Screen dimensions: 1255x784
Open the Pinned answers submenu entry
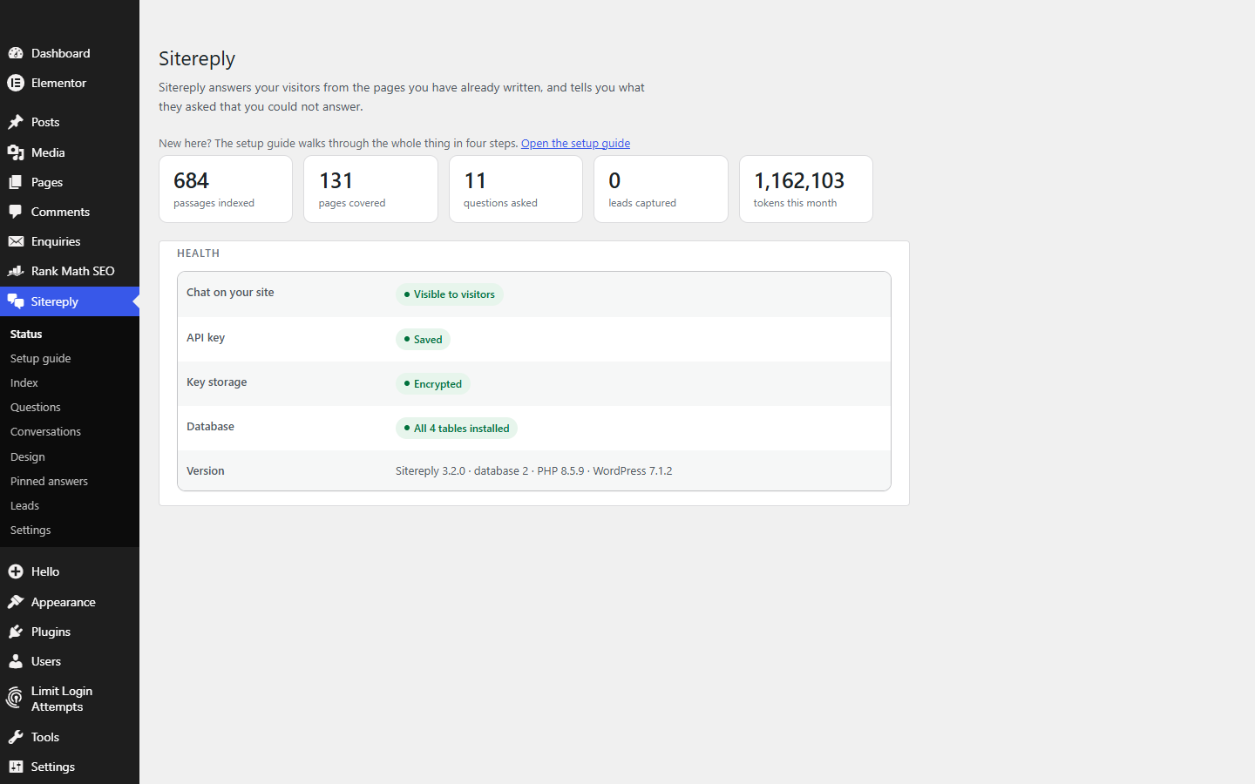pos(70,481)
